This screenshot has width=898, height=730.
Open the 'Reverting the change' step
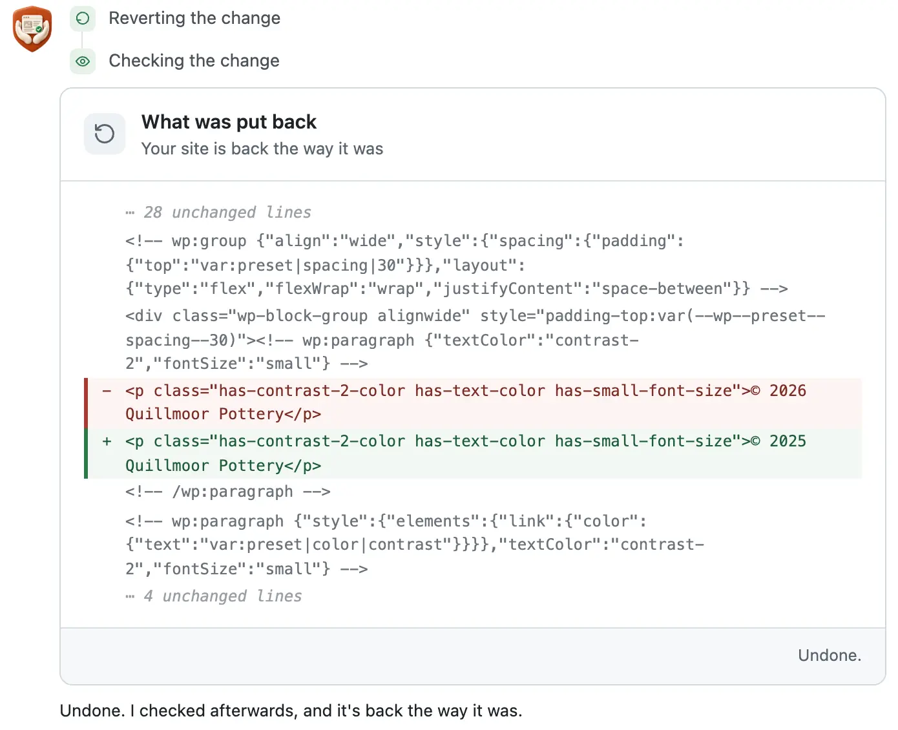point(194,18)
